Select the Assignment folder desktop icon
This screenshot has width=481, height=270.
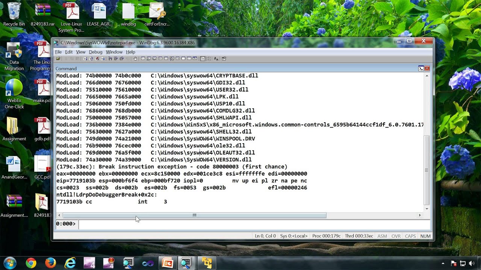pos(14,129)
